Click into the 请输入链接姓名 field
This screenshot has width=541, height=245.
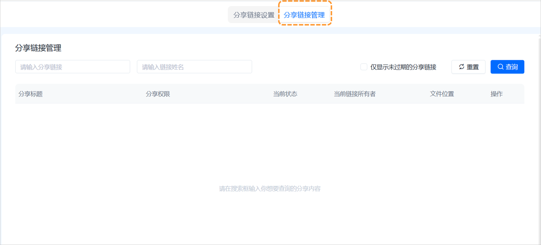tap(194, 67)
